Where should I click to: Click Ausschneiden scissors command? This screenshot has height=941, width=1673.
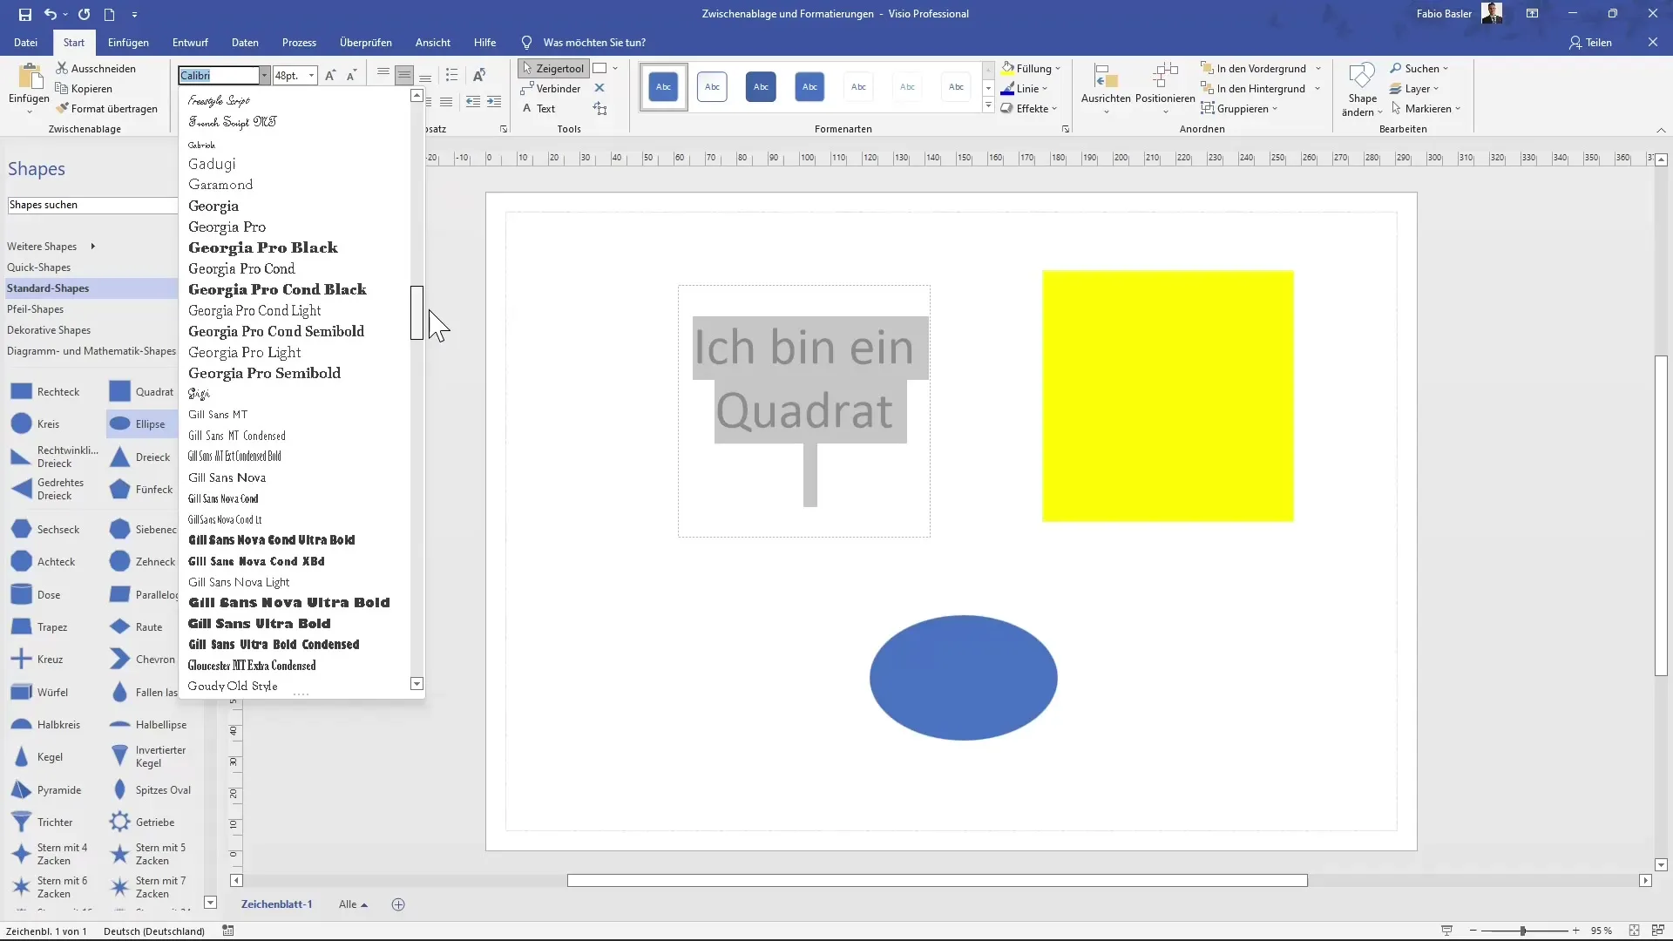point(96,68)
